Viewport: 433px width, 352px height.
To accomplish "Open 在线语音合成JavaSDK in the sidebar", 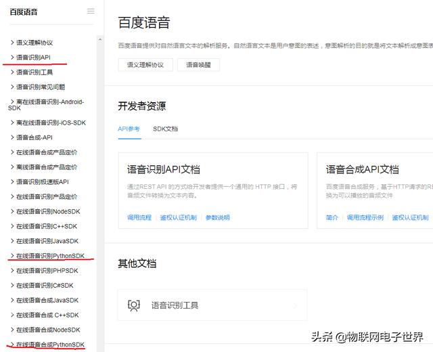I will coord(47,300).
